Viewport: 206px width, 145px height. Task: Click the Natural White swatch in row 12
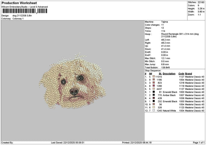pyautogui.click(x=153, y=110)
